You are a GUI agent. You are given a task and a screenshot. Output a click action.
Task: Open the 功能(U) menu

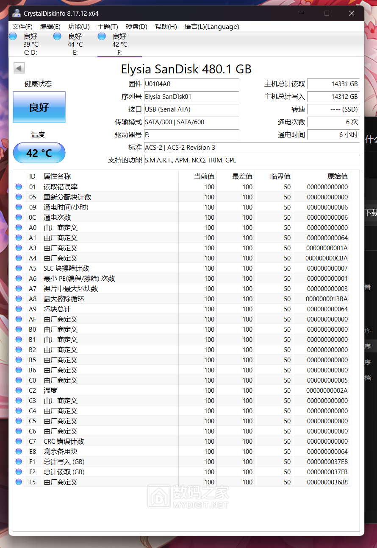tap(79, 27)
